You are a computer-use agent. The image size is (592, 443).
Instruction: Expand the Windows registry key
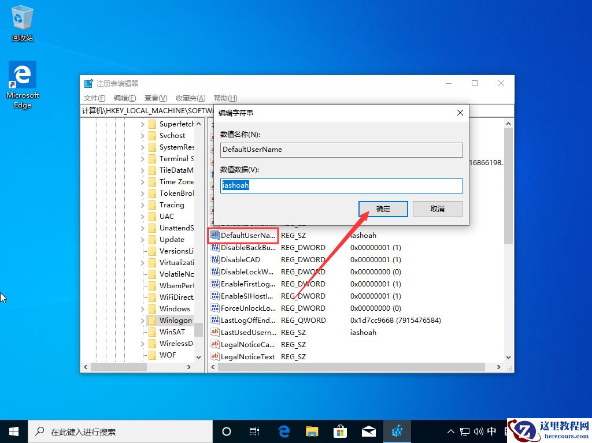pos(142,308)
